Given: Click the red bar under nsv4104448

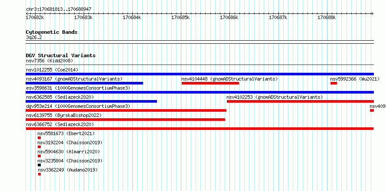Looking at the screenshot, I should pyautogui.click(x=210, y=83).
